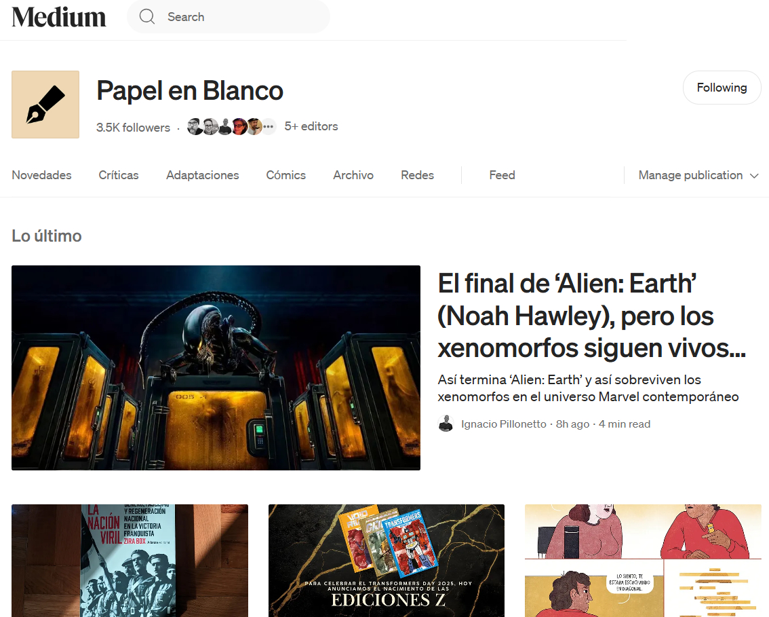The image size is (769, 617).
Task: Switch to the Críticas tab
Action: tap(119, 175)
